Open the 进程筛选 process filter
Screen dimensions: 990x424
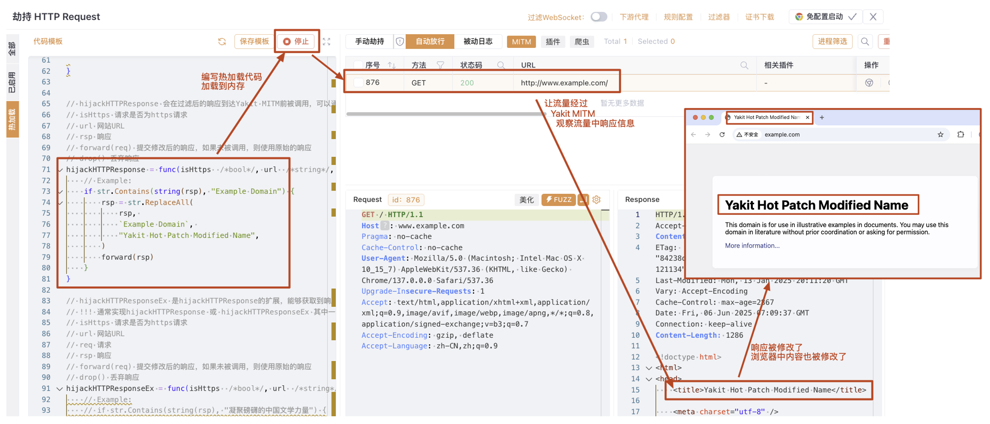832,41
